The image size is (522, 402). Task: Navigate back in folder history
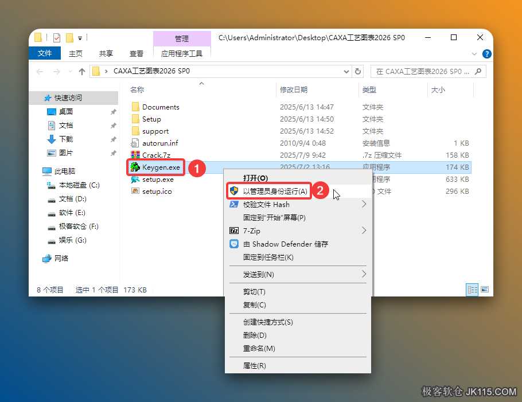[x=40, y=71]
